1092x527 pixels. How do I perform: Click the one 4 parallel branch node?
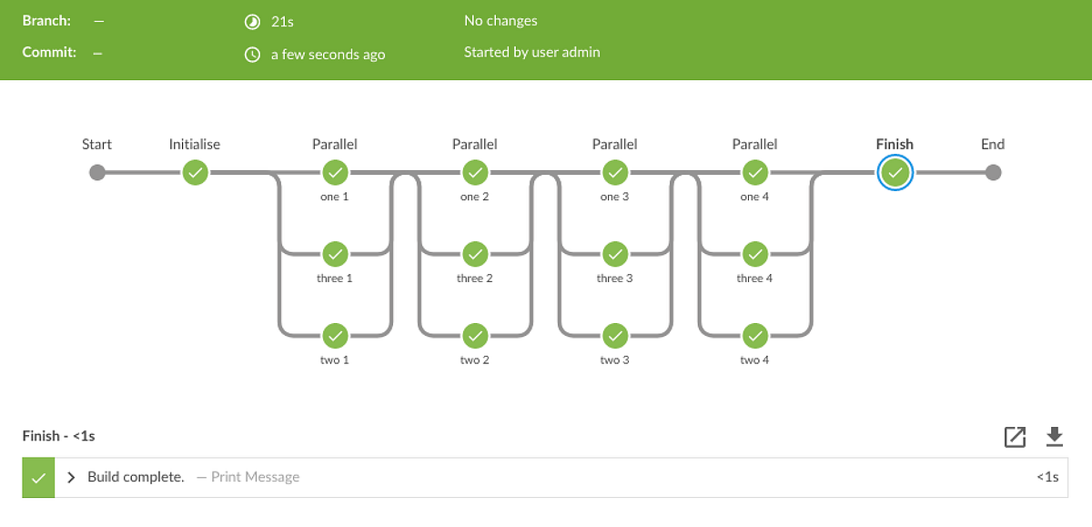tap(755, 172)
